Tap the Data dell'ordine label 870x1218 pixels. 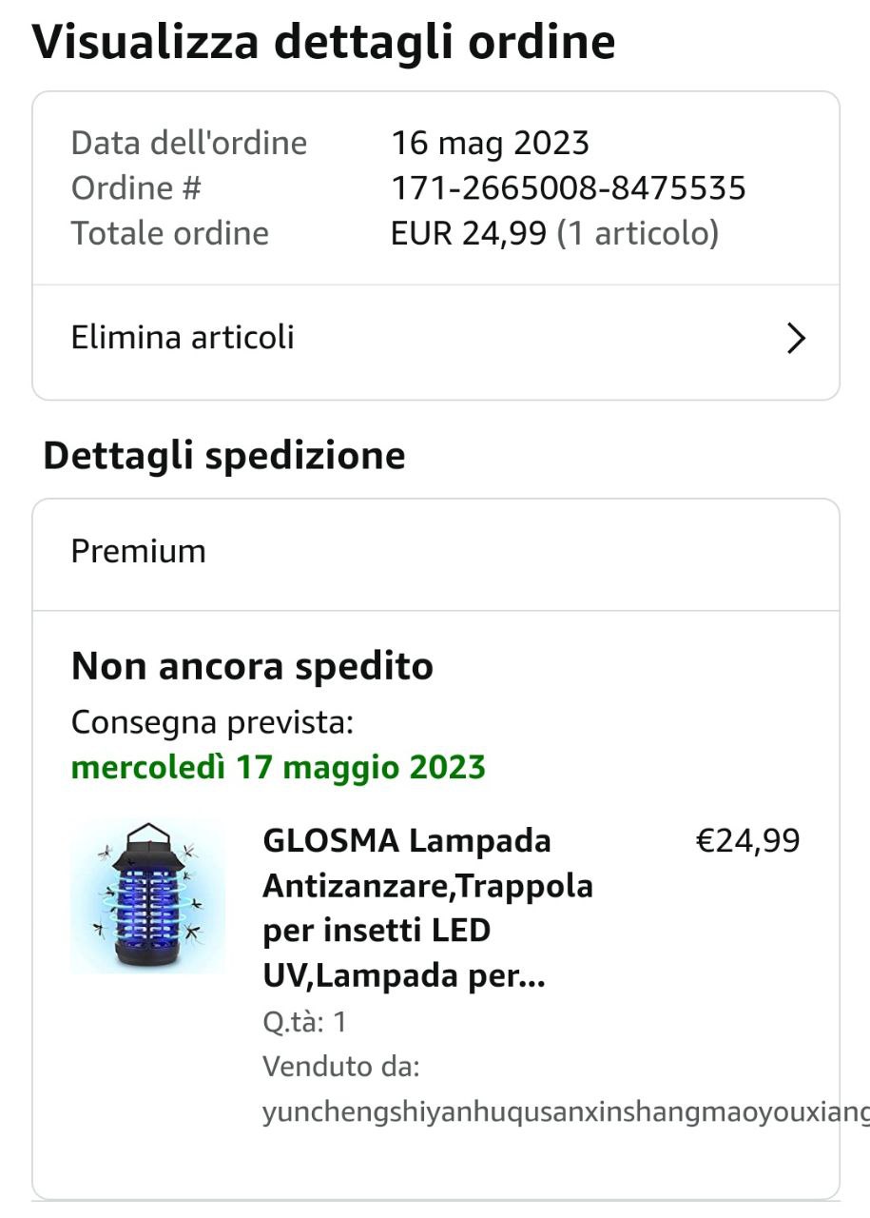[189, 144]
